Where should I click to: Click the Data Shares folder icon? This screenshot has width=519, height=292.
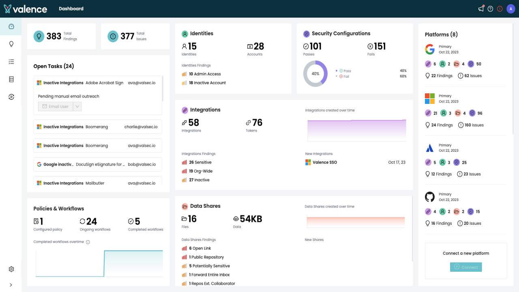click(x=185, y=206)
